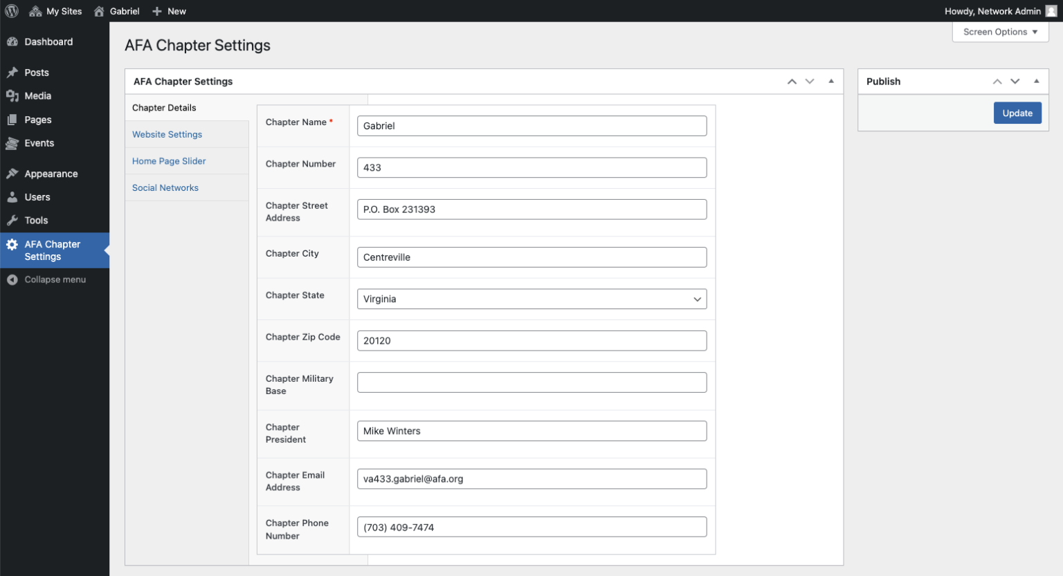Click the Chapter Zip Code field
The height and width of the screenshot is (576, 1063).
[x=532, y=341]
